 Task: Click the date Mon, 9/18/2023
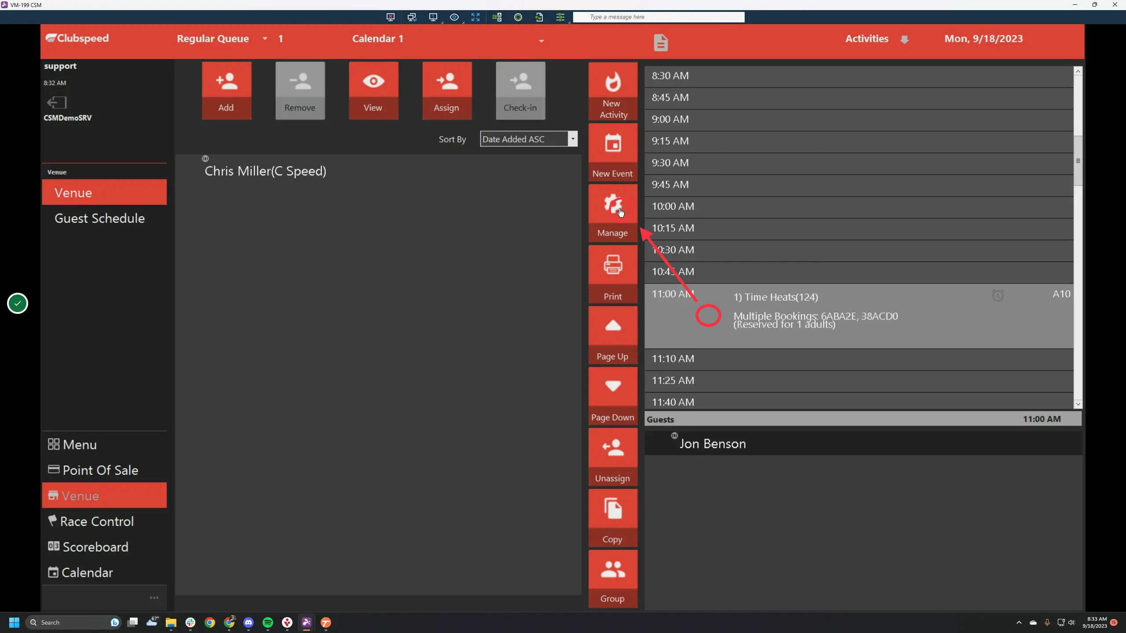983,39
